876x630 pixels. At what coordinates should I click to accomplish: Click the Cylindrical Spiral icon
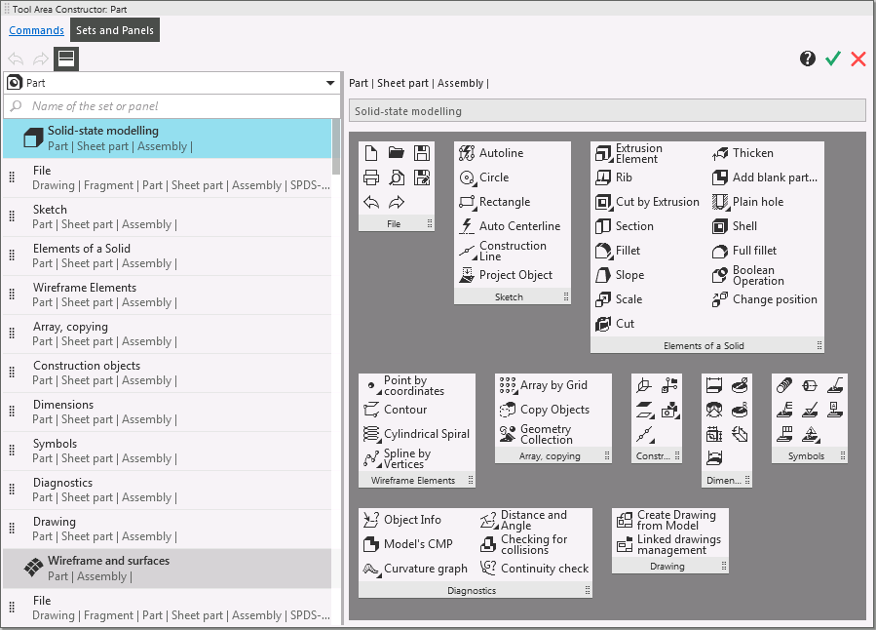point(371,434)
